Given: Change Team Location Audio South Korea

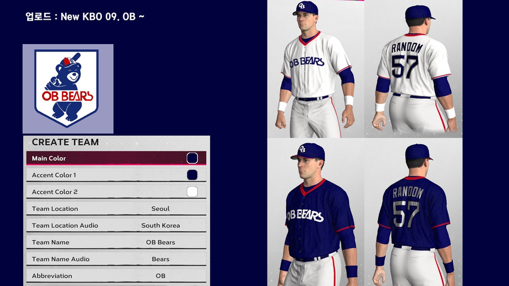Looking at the screenshot, I should (x=116, y=226).
